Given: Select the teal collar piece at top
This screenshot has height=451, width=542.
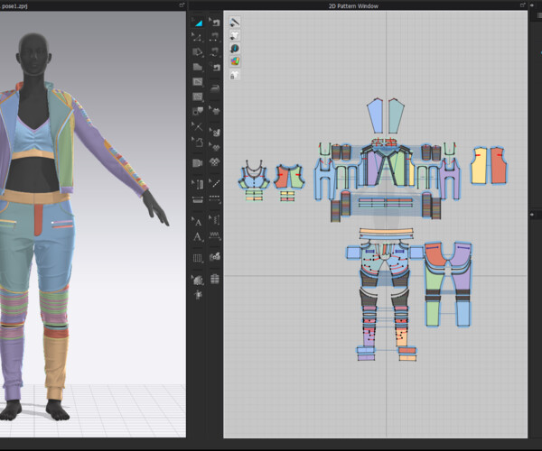Looking at the screenshot, I should click(397, 116).
